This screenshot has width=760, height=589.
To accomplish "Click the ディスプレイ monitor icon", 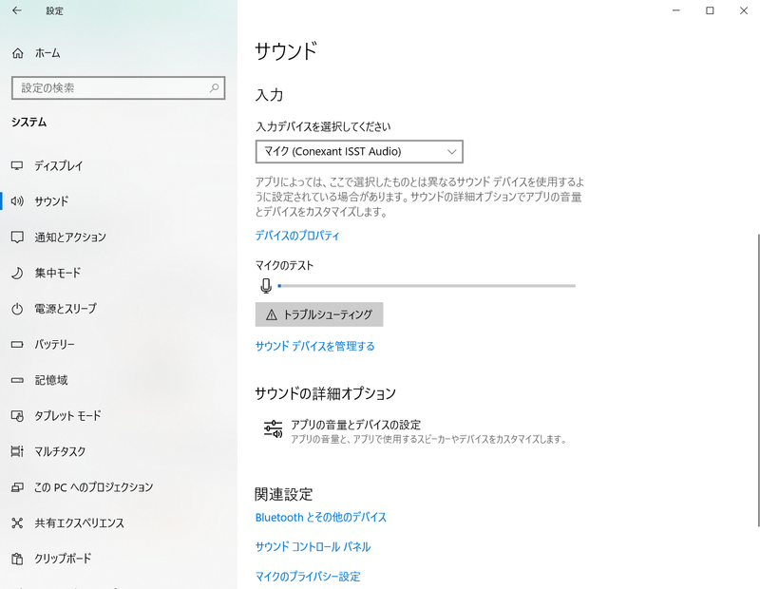I will (x=17, y=166).
